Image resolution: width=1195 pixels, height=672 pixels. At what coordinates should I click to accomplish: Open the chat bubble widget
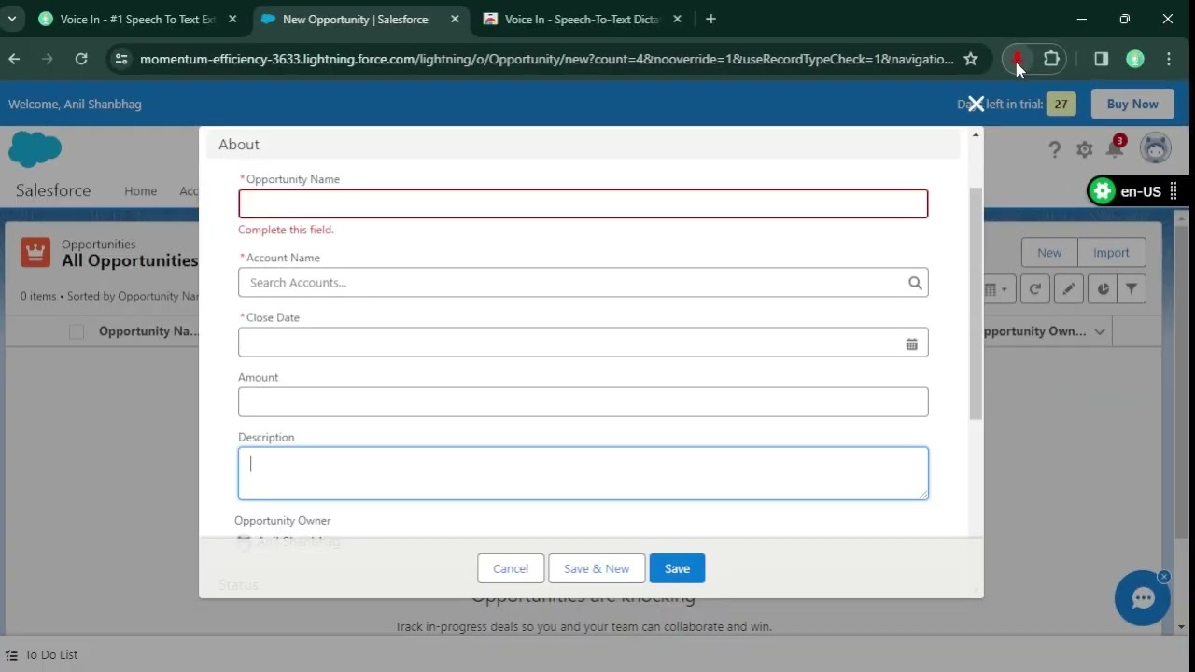pyautogui.click(x=1143, y=598)
